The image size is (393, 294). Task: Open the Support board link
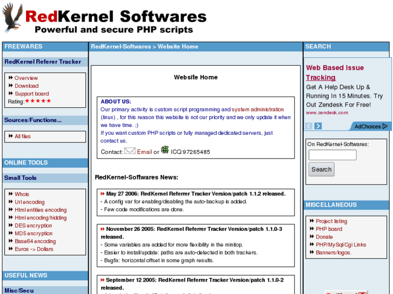[x=32, y=93]
